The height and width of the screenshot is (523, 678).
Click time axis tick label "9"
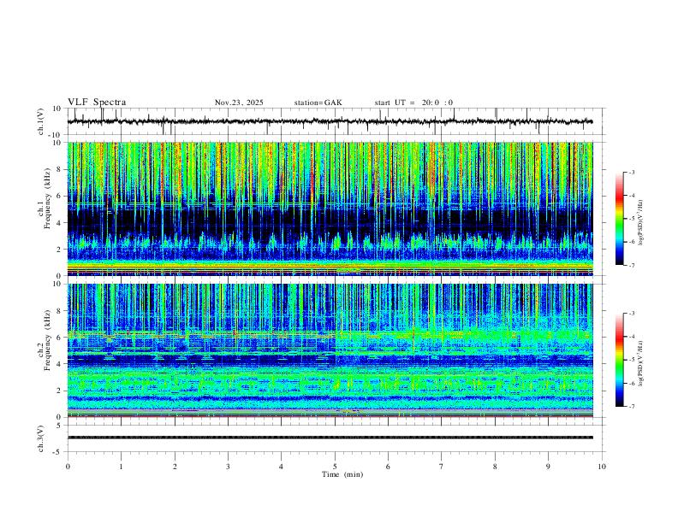[548, 467]
